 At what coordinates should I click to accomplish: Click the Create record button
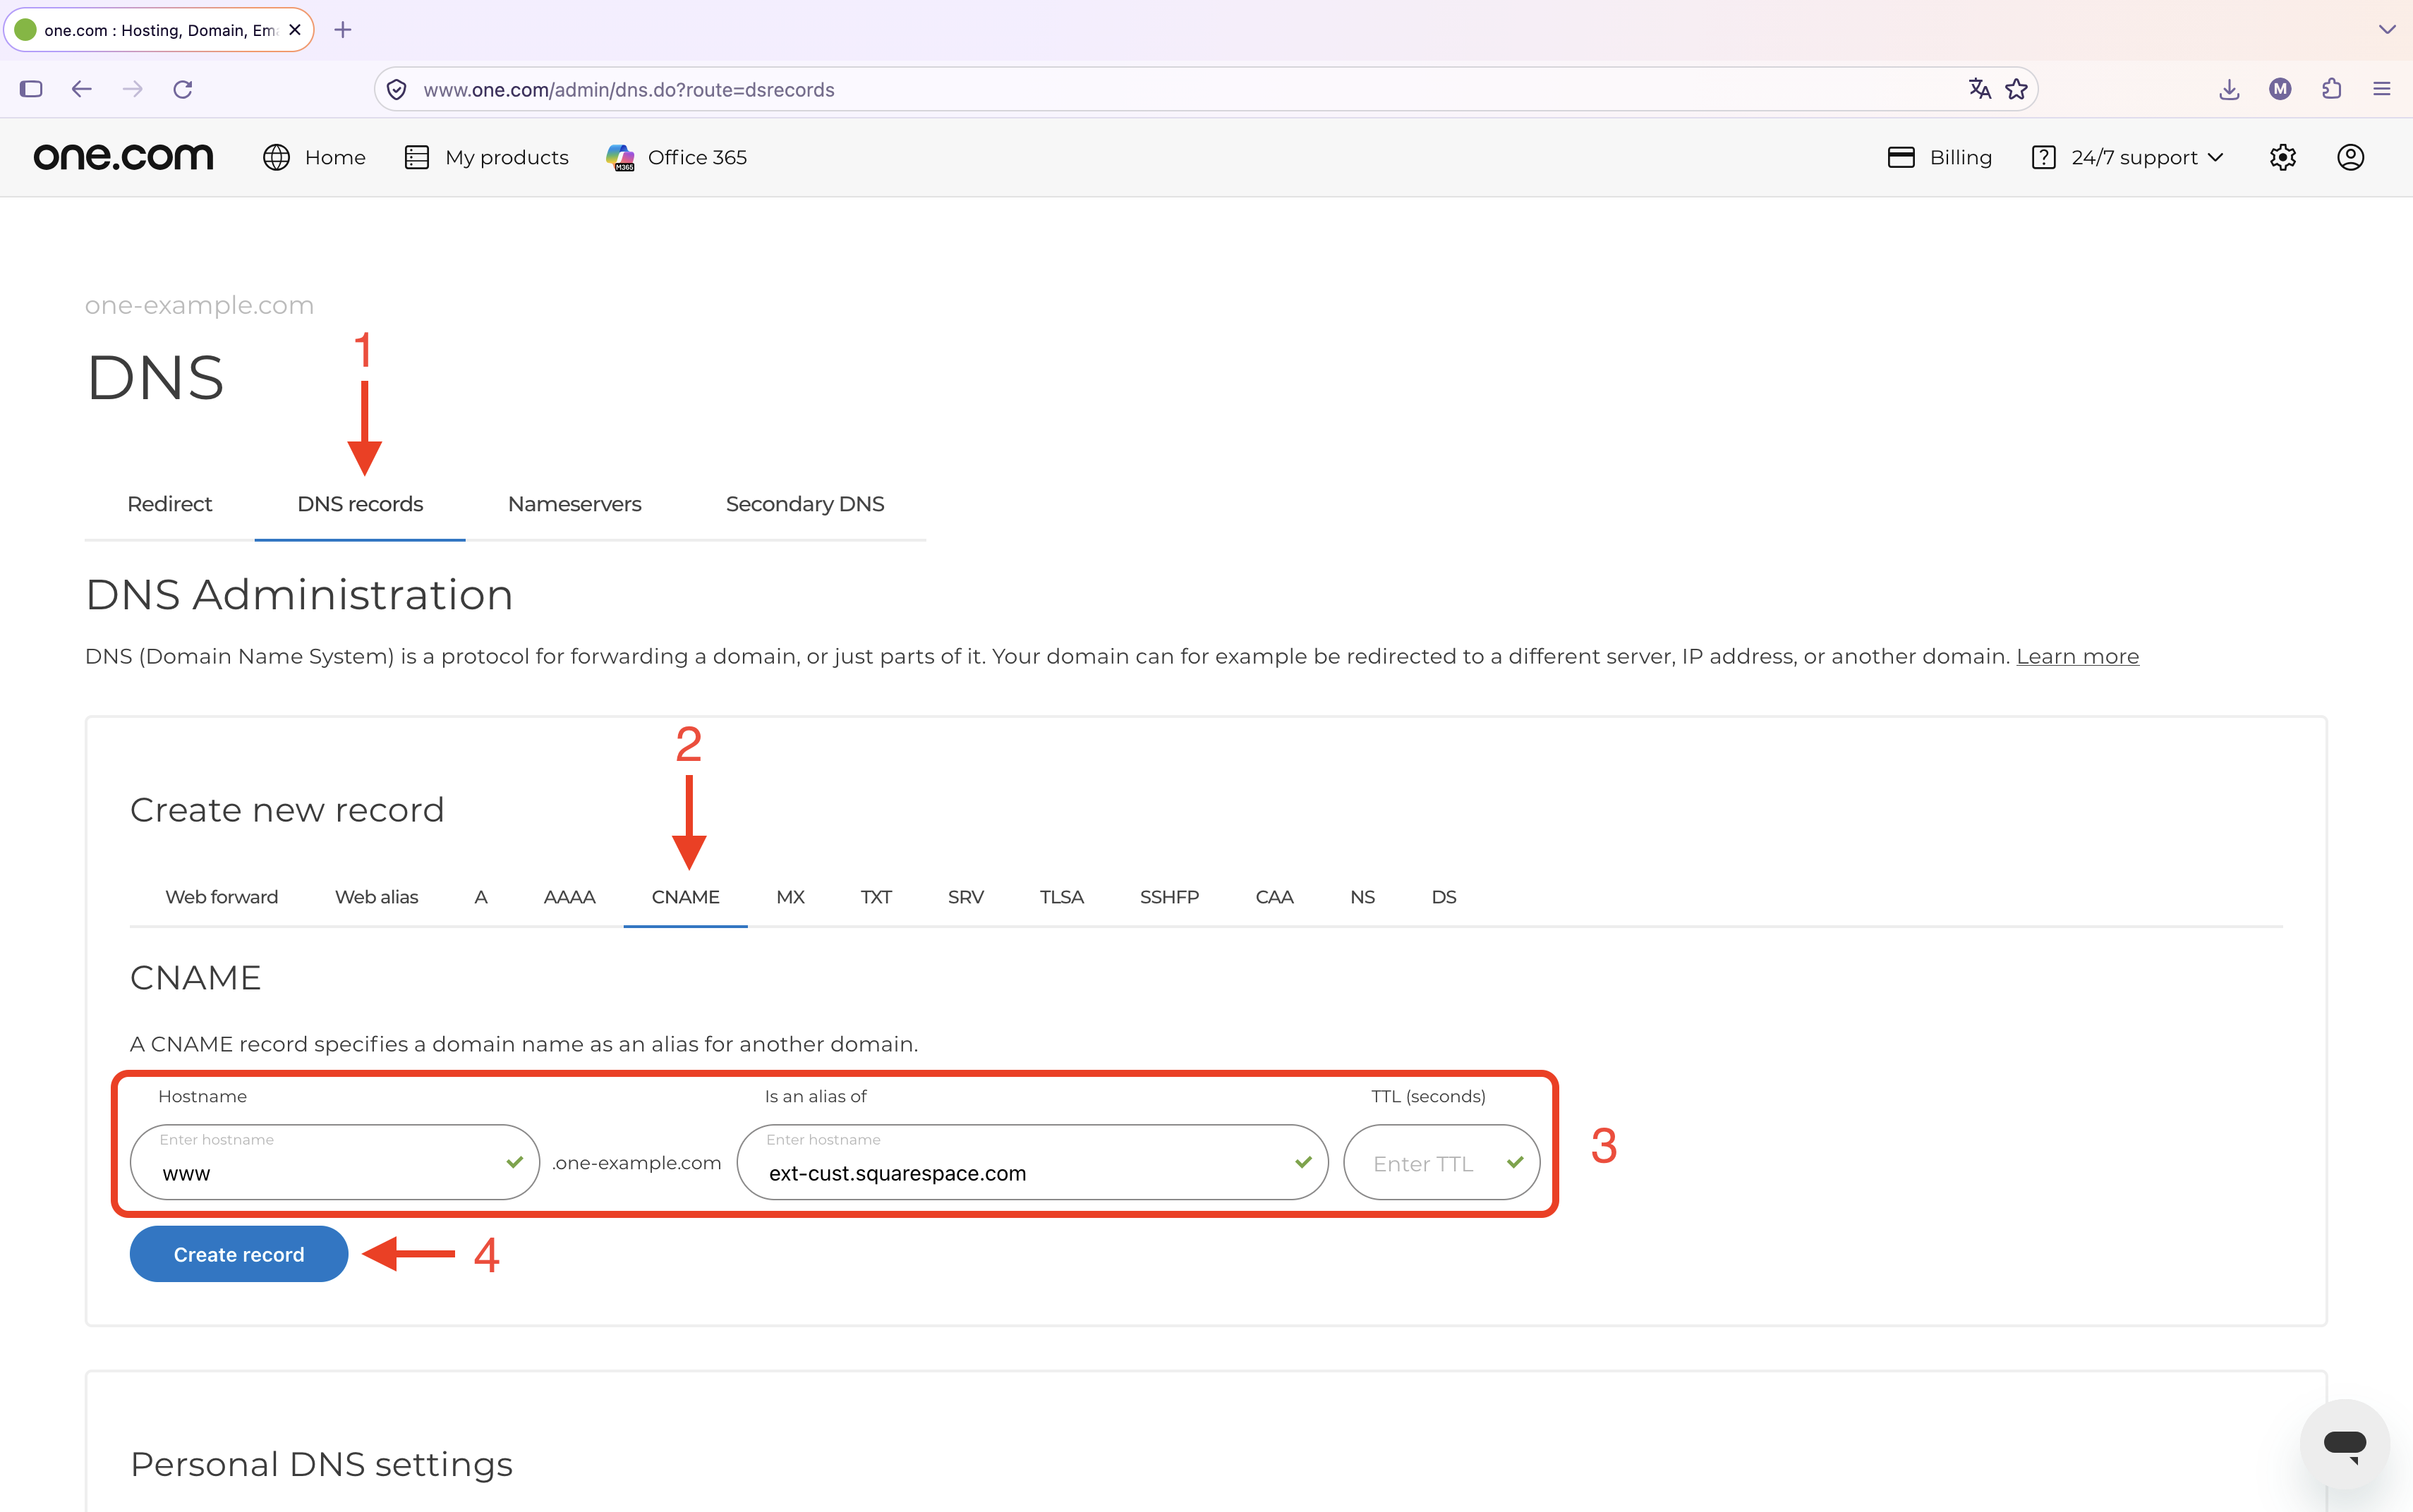(239, 1254)
